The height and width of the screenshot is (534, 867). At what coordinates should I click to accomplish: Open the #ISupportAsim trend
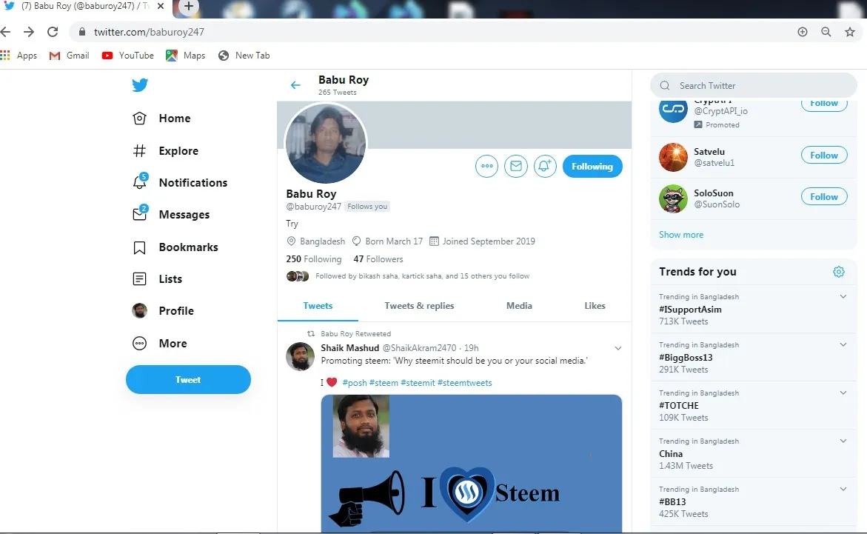coord(690,310)
